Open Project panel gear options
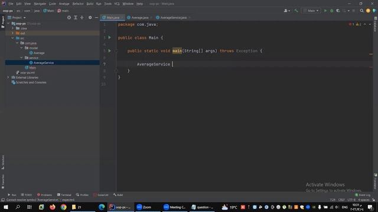The width and height of the screenshot is (378, 212). (x=90, y=18)
